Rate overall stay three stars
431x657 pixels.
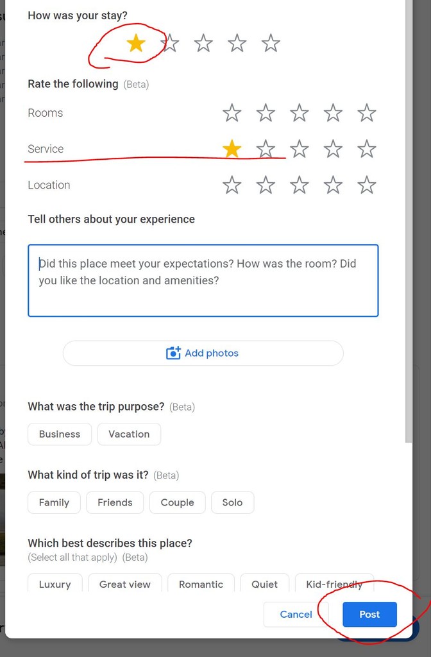pyautogui.click(x=203, y=43)
